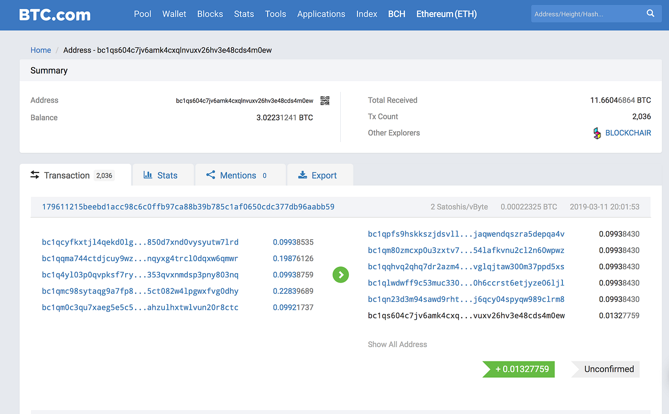Image resolution: width=669 pixels, height=414 pixels.
Task: Switch to the Mentions tab
Action: [x=240, y=175]
